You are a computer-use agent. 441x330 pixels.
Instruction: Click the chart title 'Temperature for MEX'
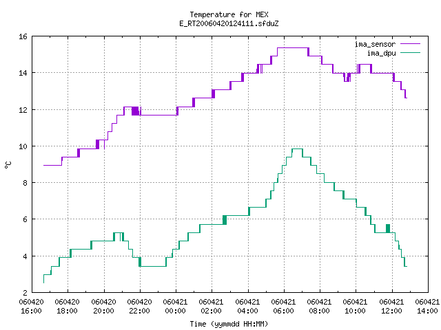click(x=229, y=14)
